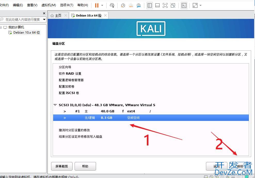Collapse the SCSI3 (sda) disk triangle
The height and width of the screenshot is (178, 255).
[55, 105]
